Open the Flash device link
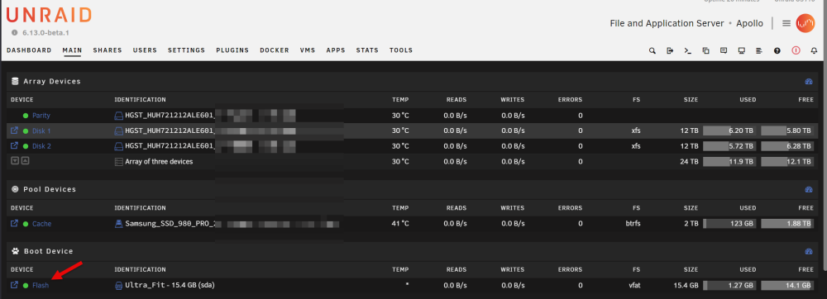The width and height of the screenshot is (827, 299). tap(41, 285)
